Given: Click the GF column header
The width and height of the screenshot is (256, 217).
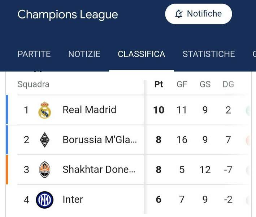Looking at the screenshot, I should pyautogui.click(x=182, y=84).
